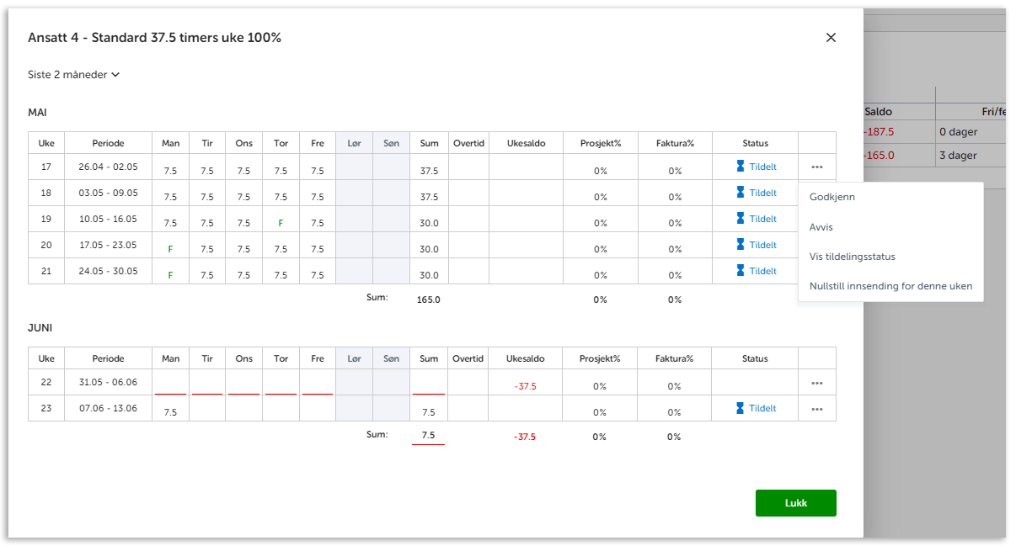
Task: Open three-dot menu for week 23
Action: [x=816, y=409]
